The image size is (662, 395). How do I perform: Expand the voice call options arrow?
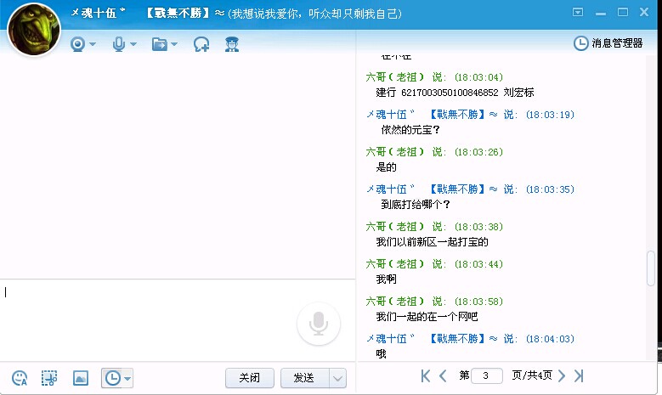click(x=134, y=44)
